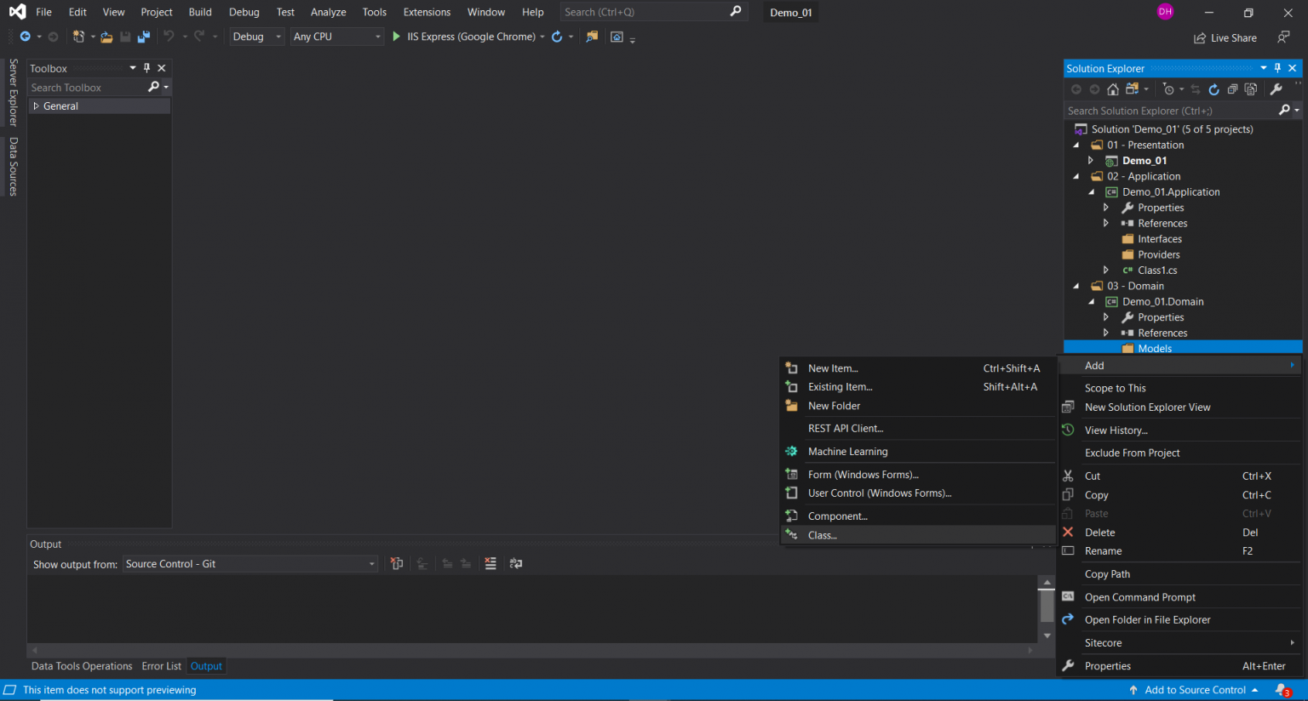Toggle Word Wrap in Output panel
The height and width of the screenshot is (701, 1308).
(516, 563)
